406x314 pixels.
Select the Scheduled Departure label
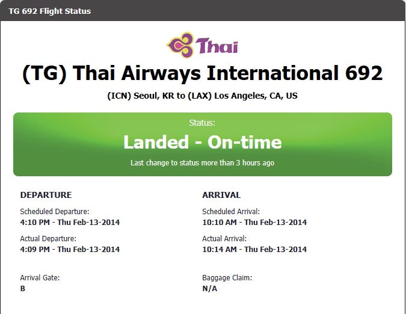click(55, 212)
